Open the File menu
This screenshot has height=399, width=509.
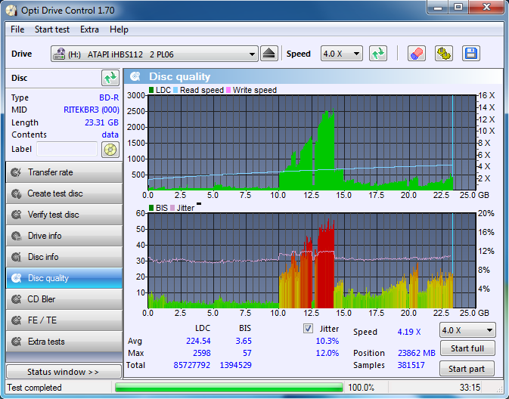(17, 29)
